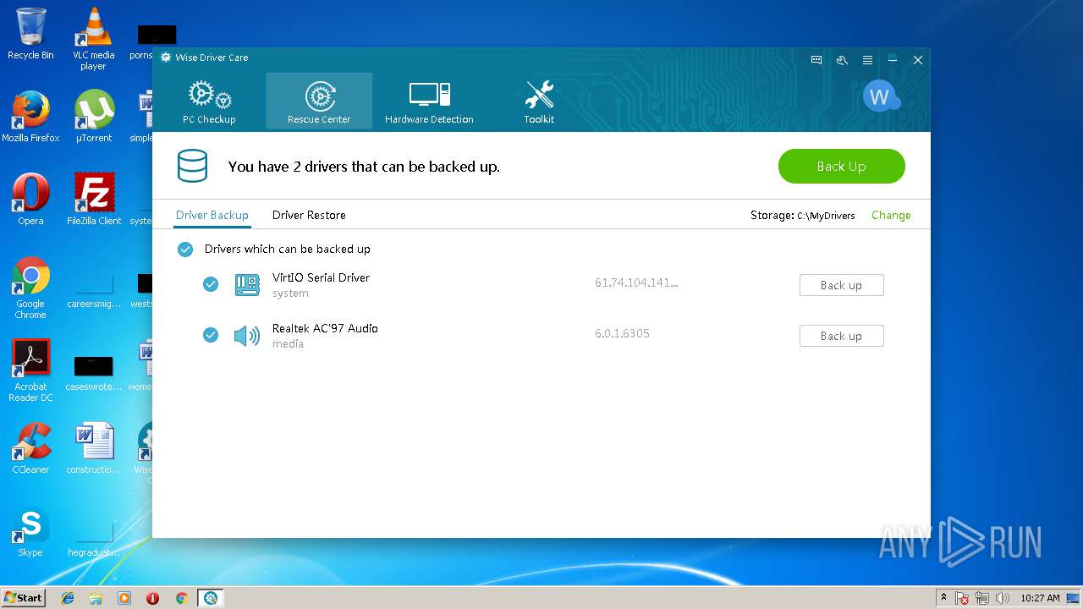Click the green Back Up button
Image resolution: width=1083 pixels, height=609 pixels.
(x=842, y=167)
